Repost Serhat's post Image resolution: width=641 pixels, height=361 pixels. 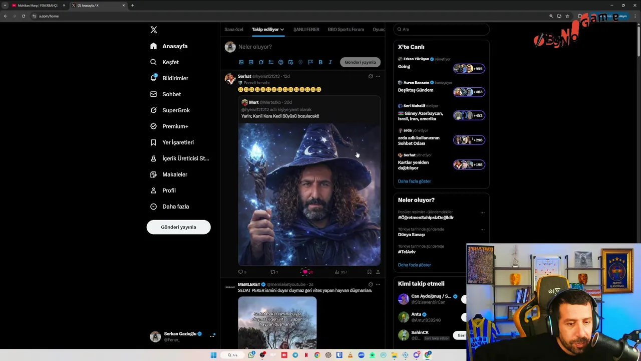[274, 272]
